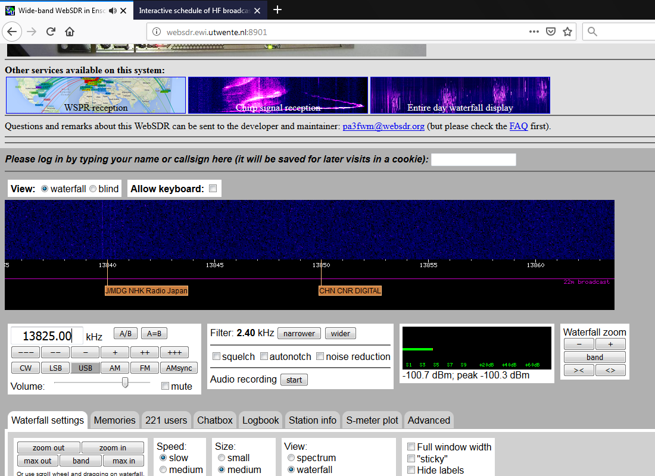Switch to the Memories tab
655x476 pixels.
[x=114, y=420]
